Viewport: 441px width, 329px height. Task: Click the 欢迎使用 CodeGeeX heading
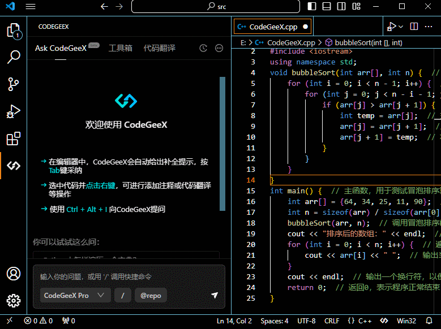tap(126, 125)
